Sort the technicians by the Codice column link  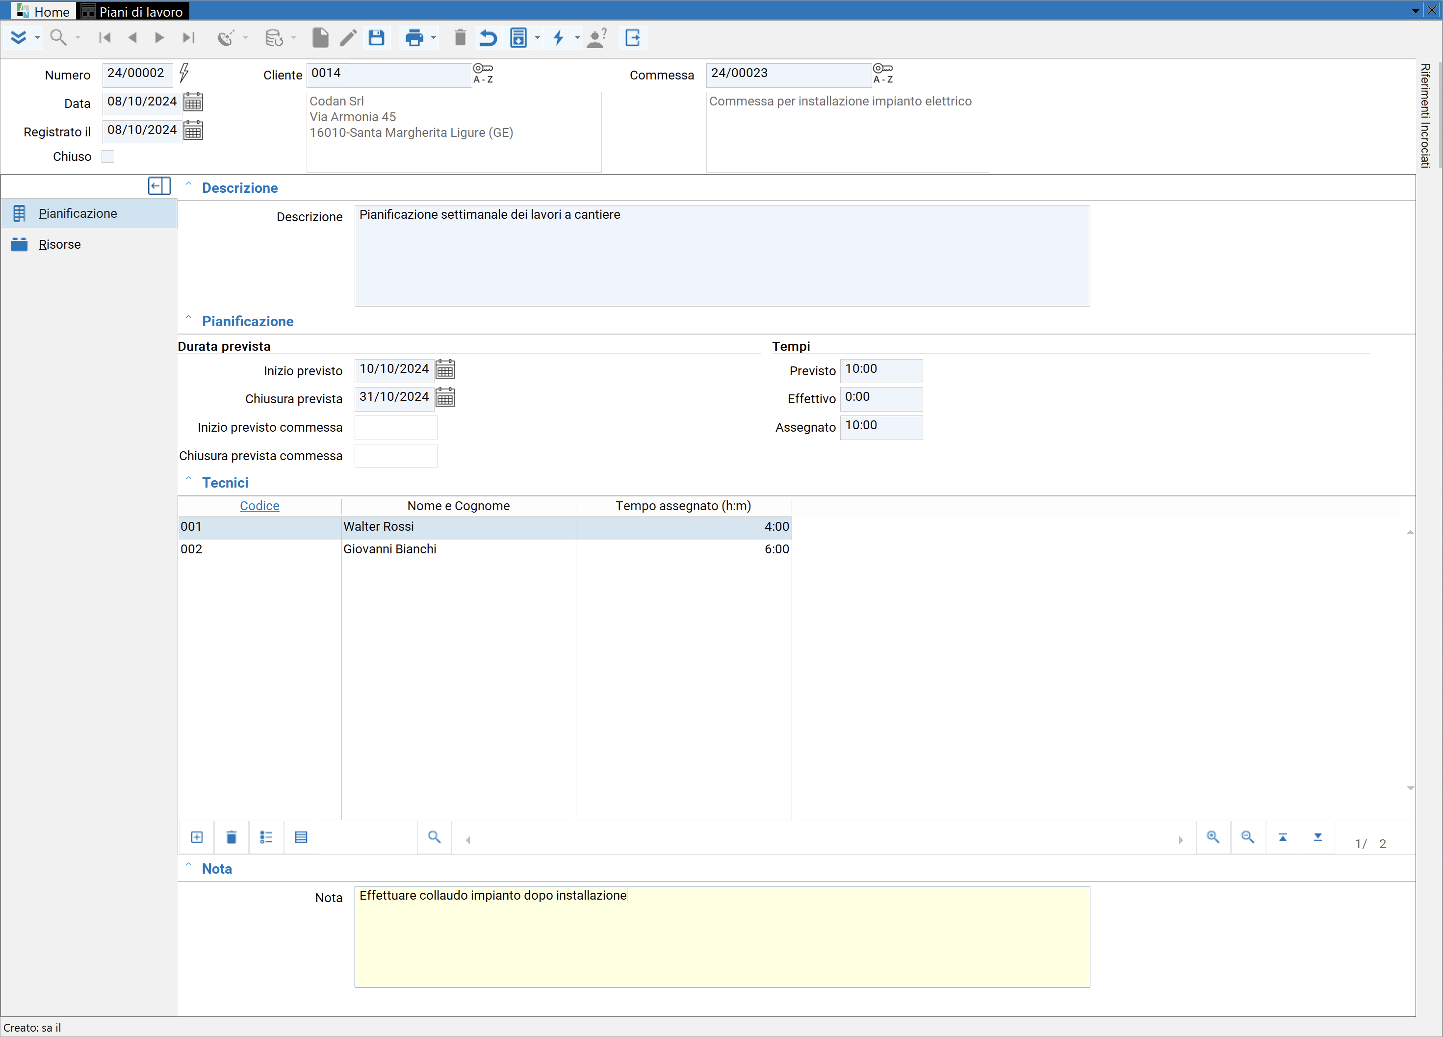[x=259, y=506]
